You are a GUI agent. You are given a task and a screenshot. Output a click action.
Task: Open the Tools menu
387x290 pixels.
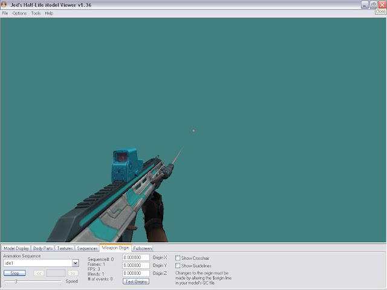[36, 13]
